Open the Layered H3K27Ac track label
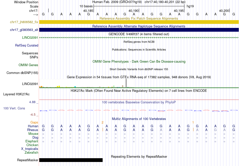Screen dimensions: 239x166 click(16, 94)
